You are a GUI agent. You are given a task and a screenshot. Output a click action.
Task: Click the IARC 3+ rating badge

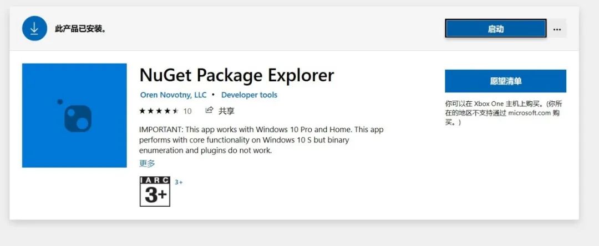155,191
